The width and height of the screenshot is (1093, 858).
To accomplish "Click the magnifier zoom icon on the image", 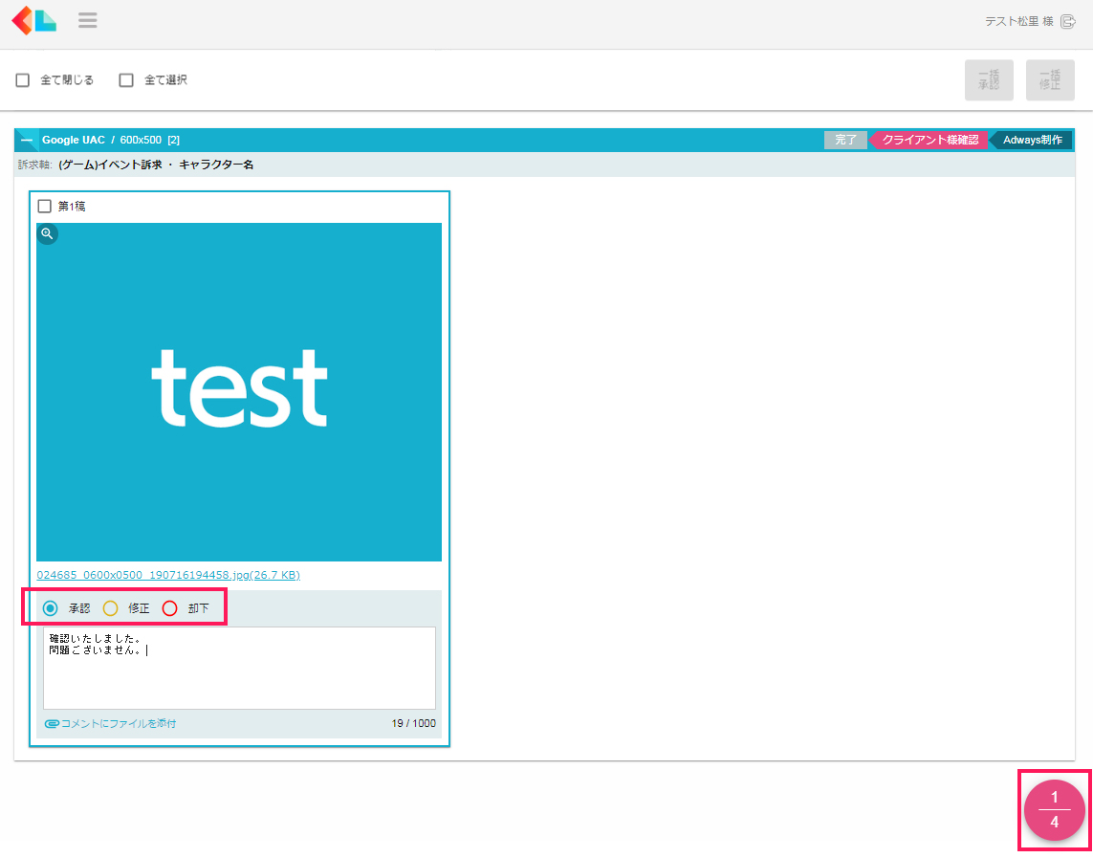I will click(x=47, y=233).
